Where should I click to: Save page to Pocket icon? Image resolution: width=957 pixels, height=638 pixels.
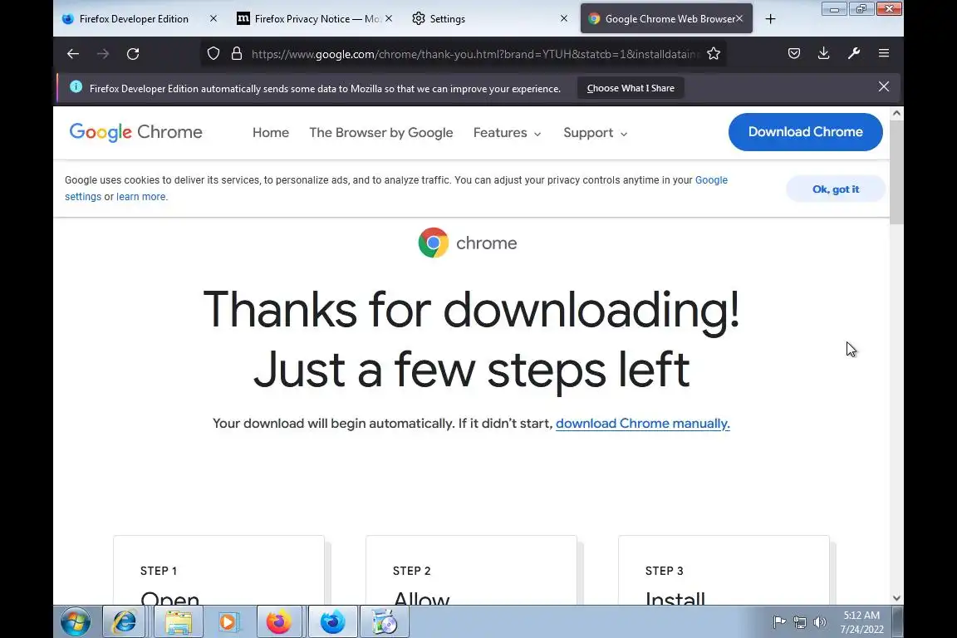tap(794, 53)
